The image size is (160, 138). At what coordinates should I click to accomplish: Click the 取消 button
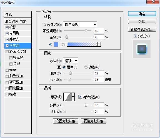(142, 22)
